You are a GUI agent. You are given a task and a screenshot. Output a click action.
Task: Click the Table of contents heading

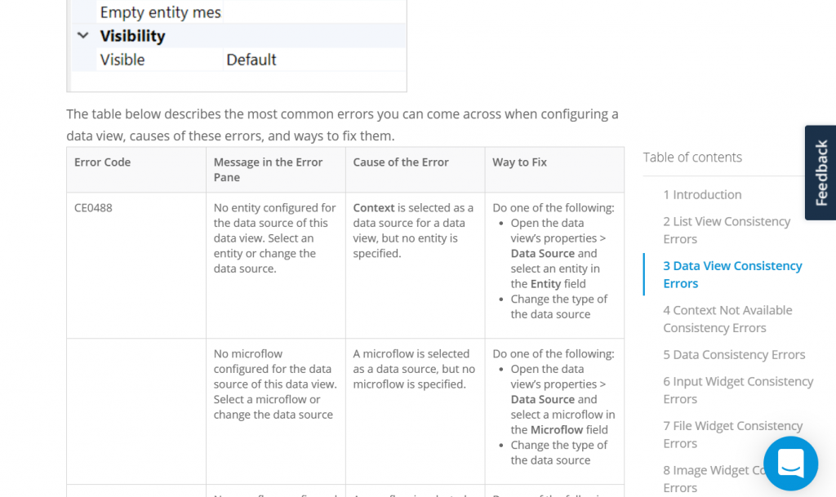click(692, 157)
